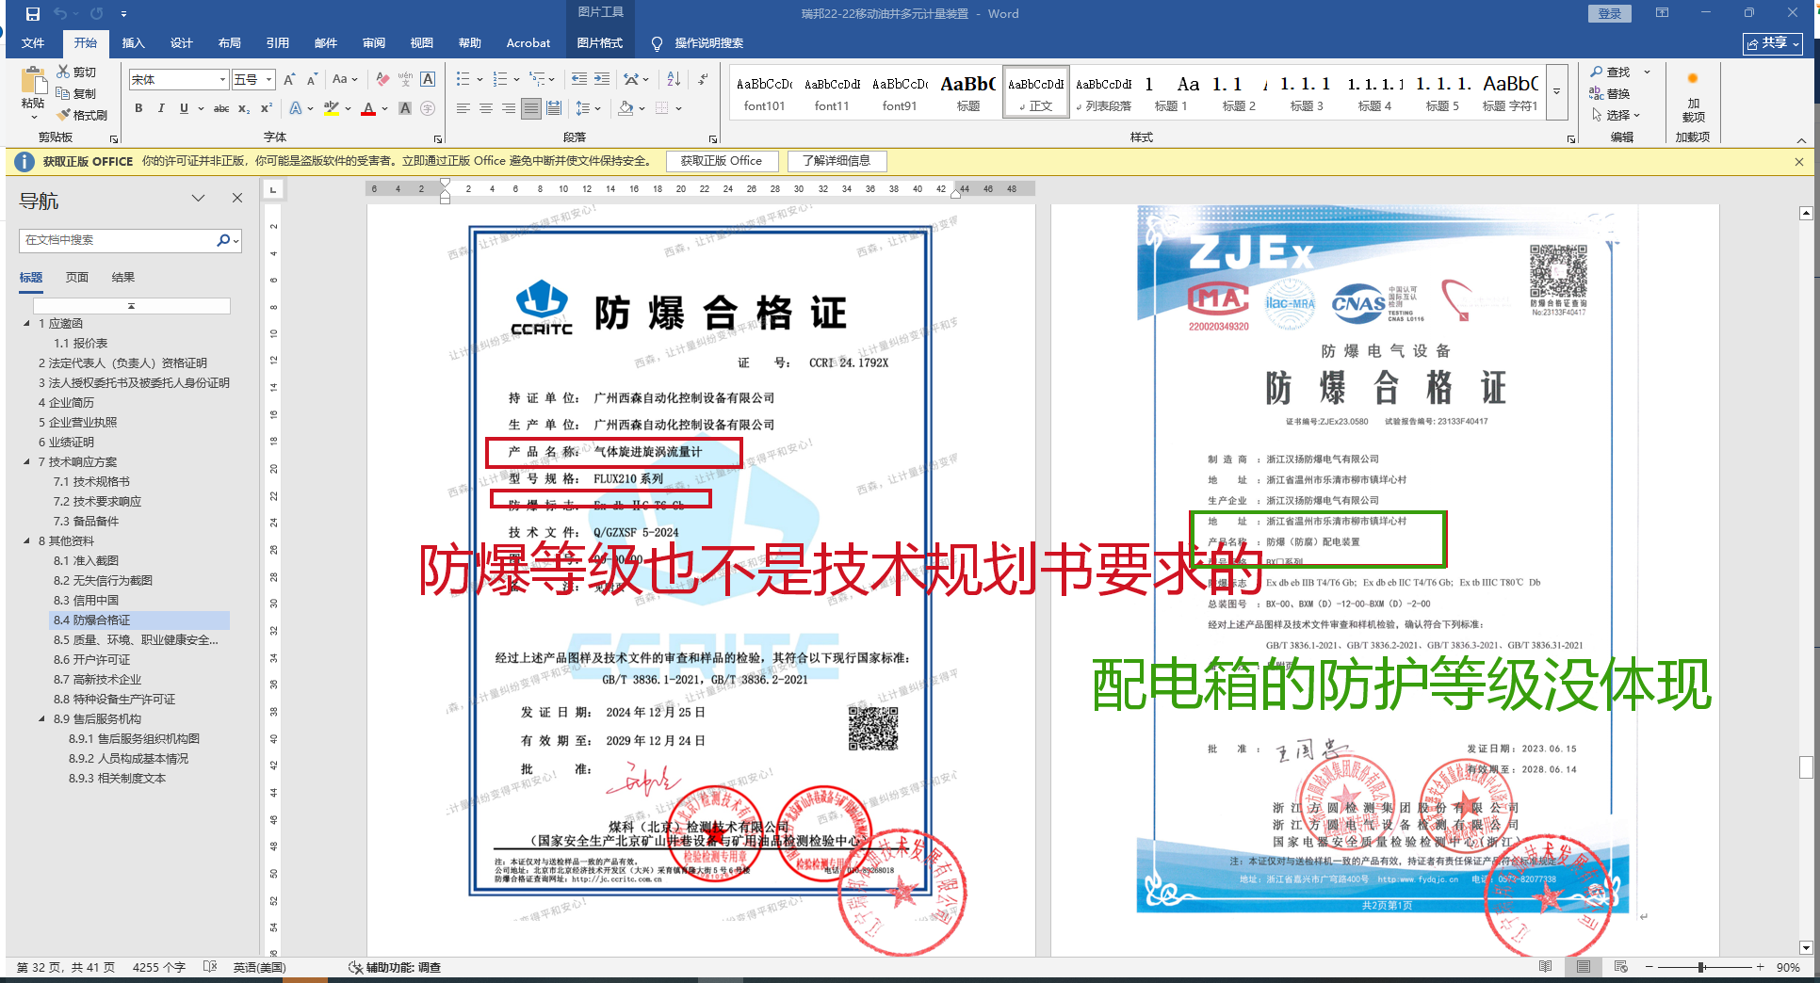Sort the selection with the A-Z sort icon

pyautogui.click(x=674, y=80)
